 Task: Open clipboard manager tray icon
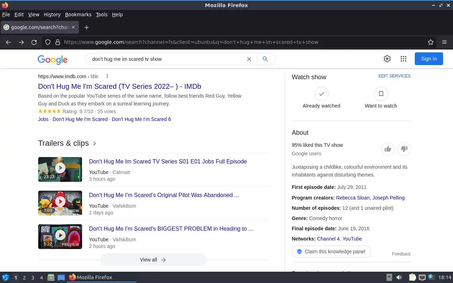[412, 277]
